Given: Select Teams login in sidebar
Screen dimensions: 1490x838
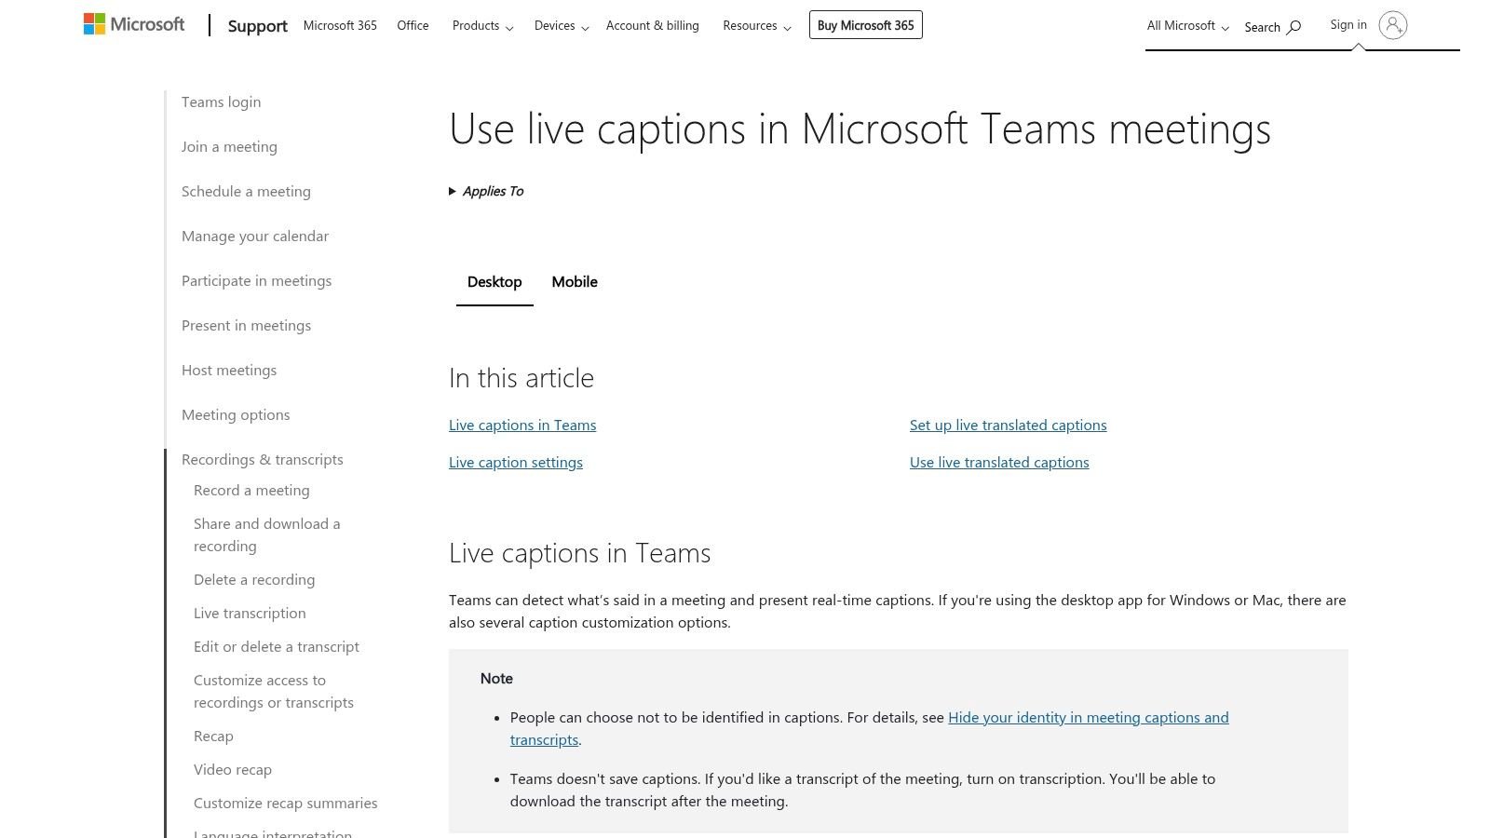Looking at the screenshot, I should coord(221,102).
